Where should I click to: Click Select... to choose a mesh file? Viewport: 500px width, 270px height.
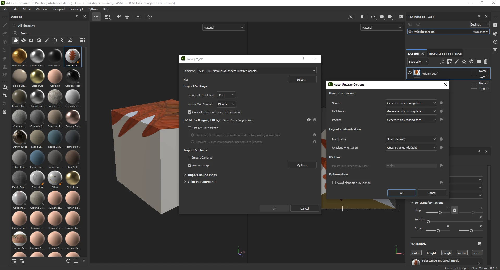tap(302, 80)
